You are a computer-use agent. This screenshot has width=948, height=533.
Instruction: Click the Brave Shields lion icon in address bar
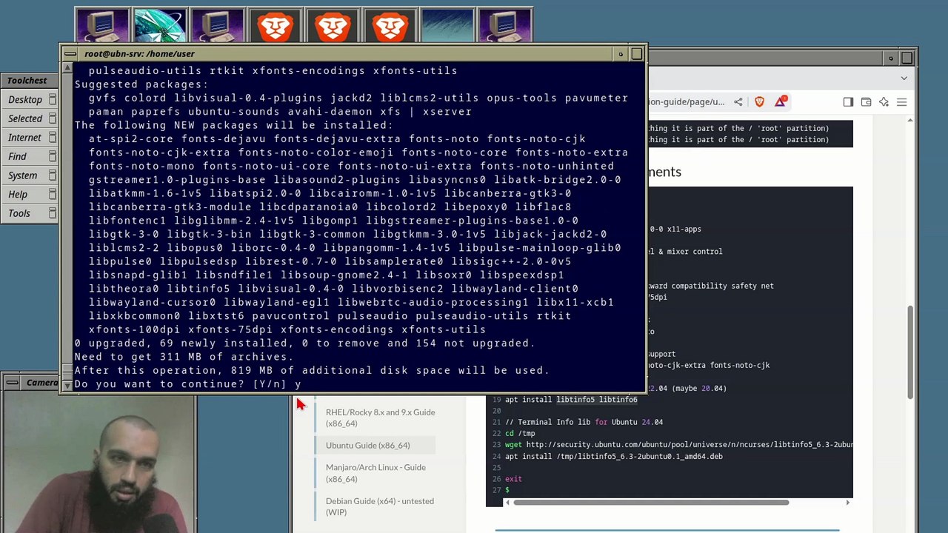tap(759, 101)
